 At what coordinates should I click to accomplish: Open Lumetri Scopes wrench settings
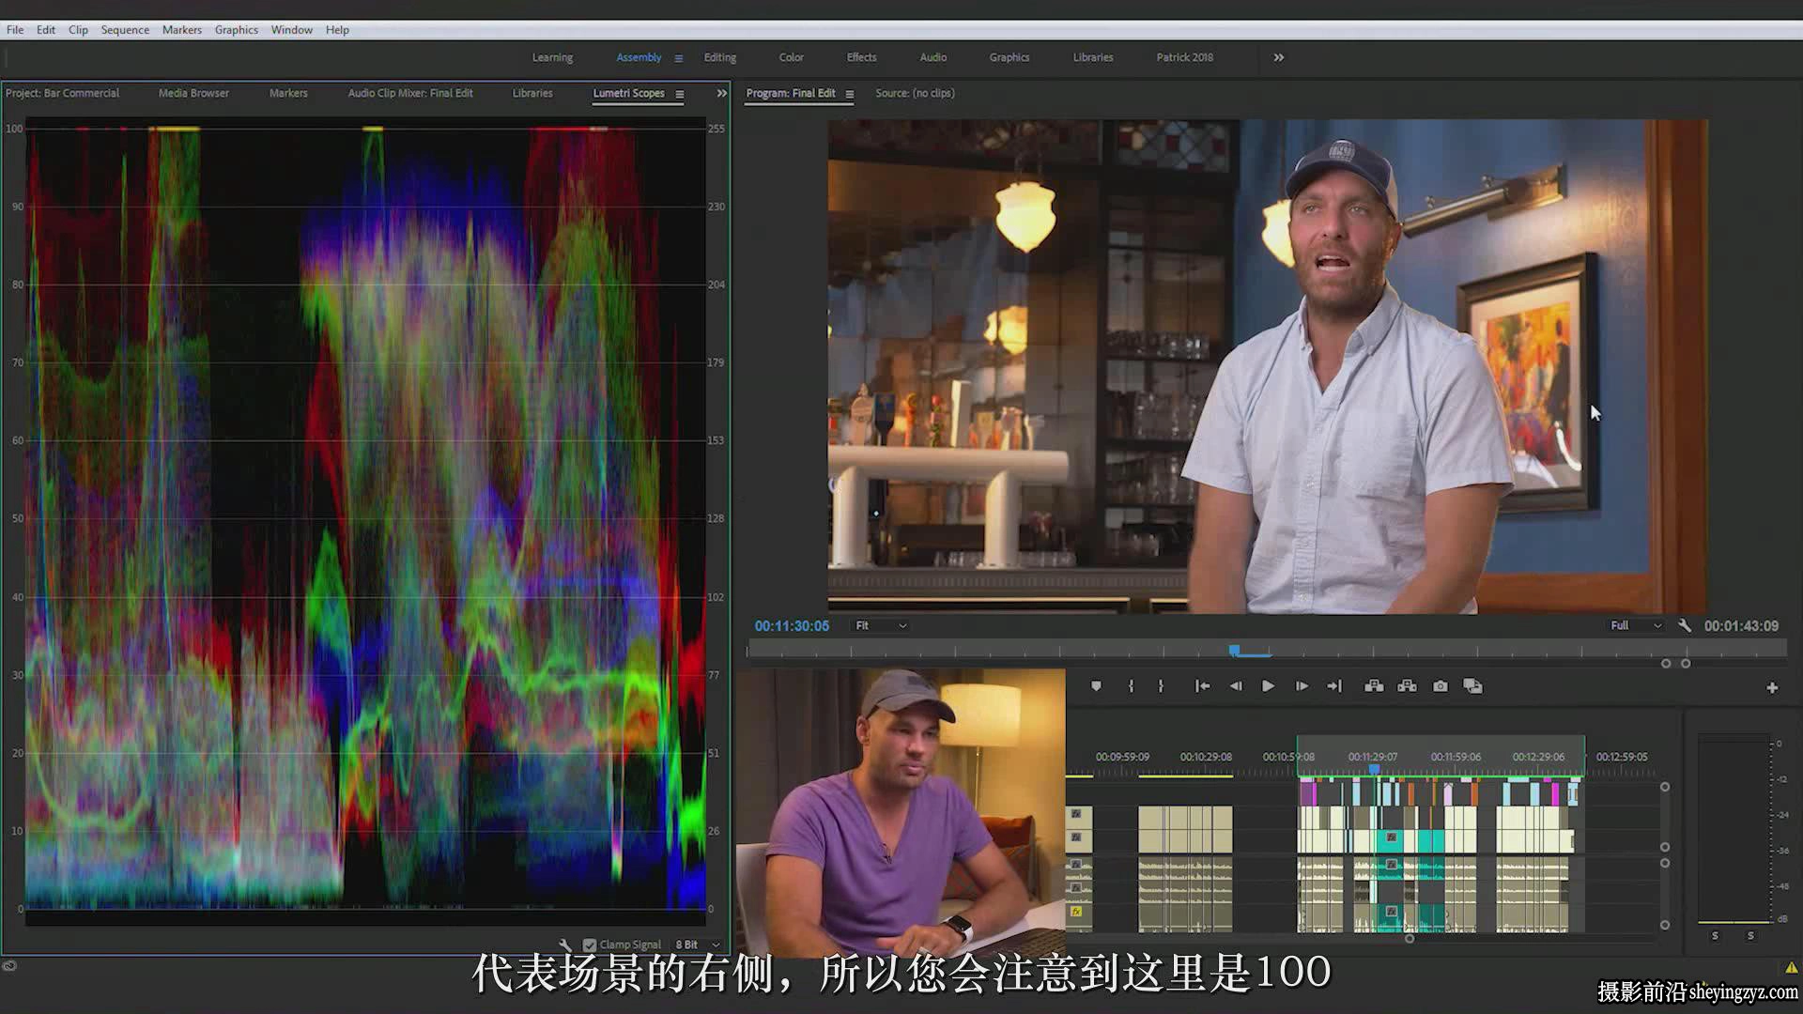[564, 945]
